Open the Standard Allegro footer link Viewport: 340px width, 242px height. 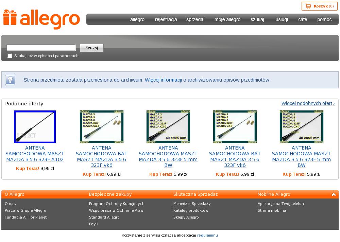coord(104,217)
